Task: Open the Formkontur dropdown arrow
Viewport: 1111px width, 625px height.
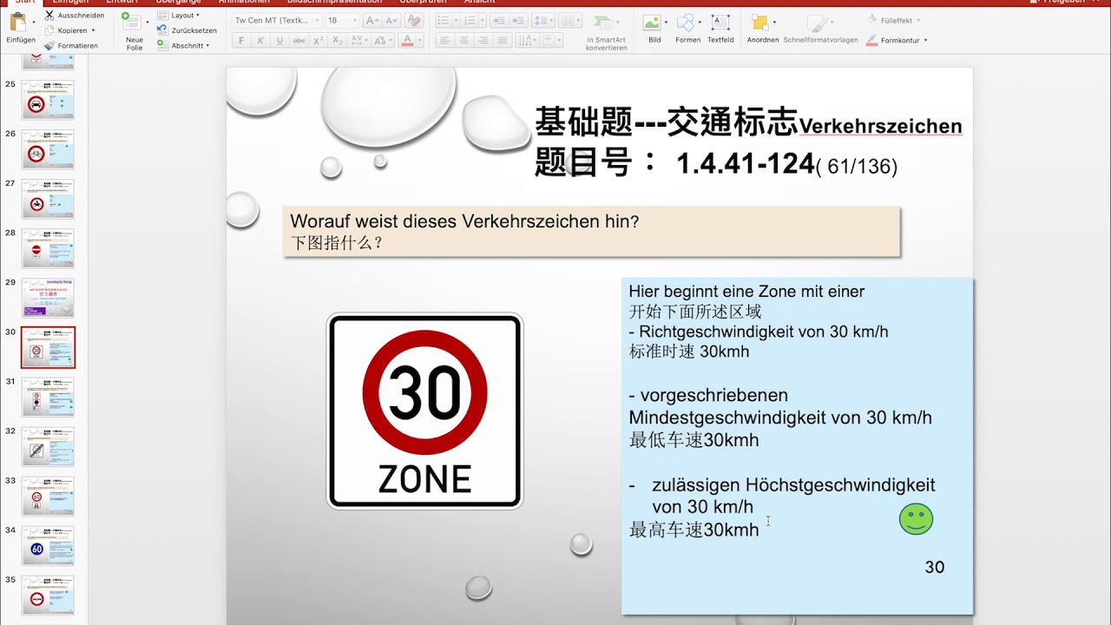Action: (925, 40)
